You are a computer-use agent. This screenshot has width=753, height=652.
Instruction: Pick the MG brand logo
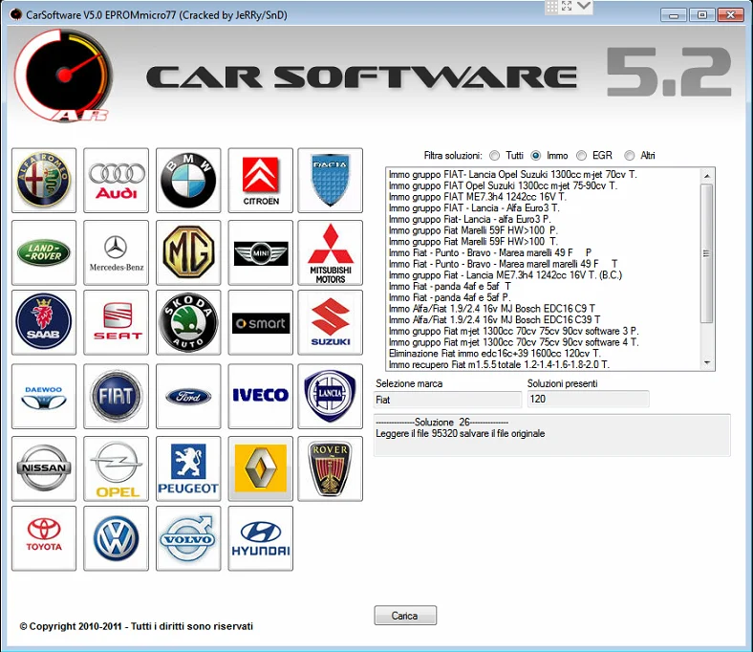coord(188,252)
